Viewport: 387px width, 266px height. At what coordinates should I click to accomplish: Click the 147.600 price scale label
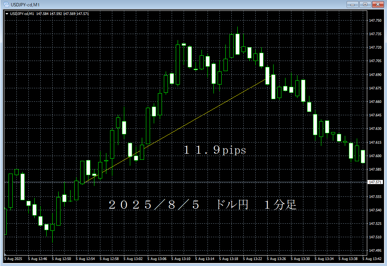pos(375,156)
